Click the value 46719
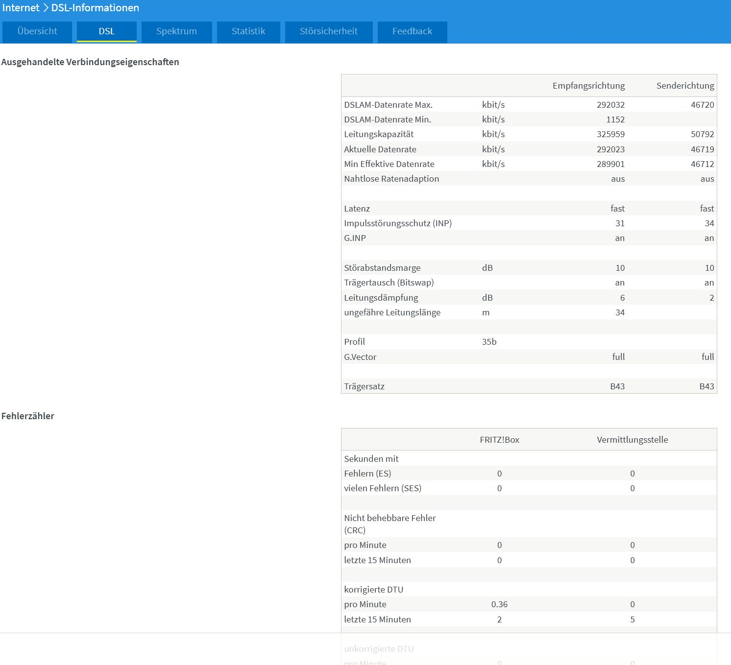The width and height of the screenshot is (731, 665). point(703,149)
